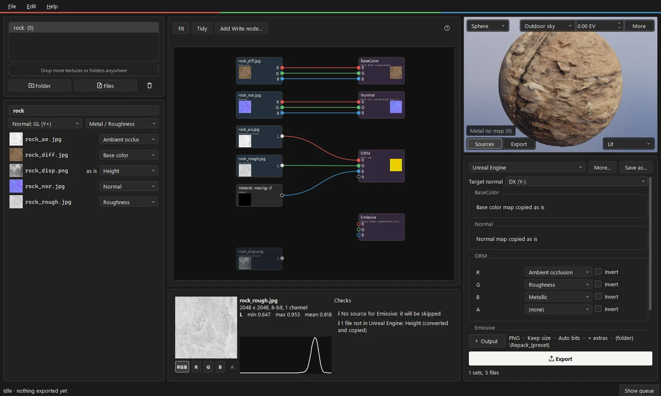Open the Edit menu
661x396 pixels.
(x=32, y=6)
